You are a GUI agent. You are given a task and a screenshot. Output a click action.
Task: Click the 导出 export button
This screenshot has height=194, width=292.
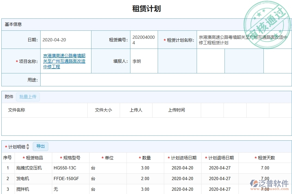point(41,146)
